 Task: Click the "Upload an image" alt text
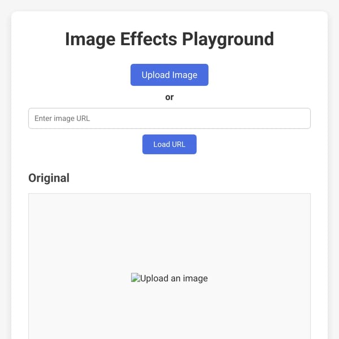tap(174, 278)
